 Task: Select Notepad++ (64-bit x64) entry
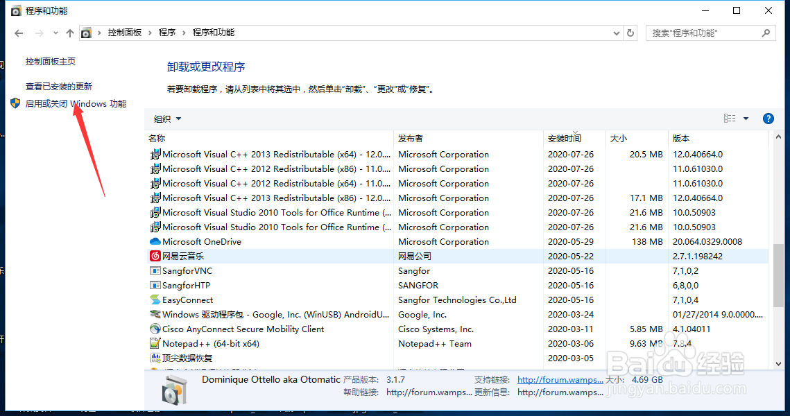tap(211, 344)
